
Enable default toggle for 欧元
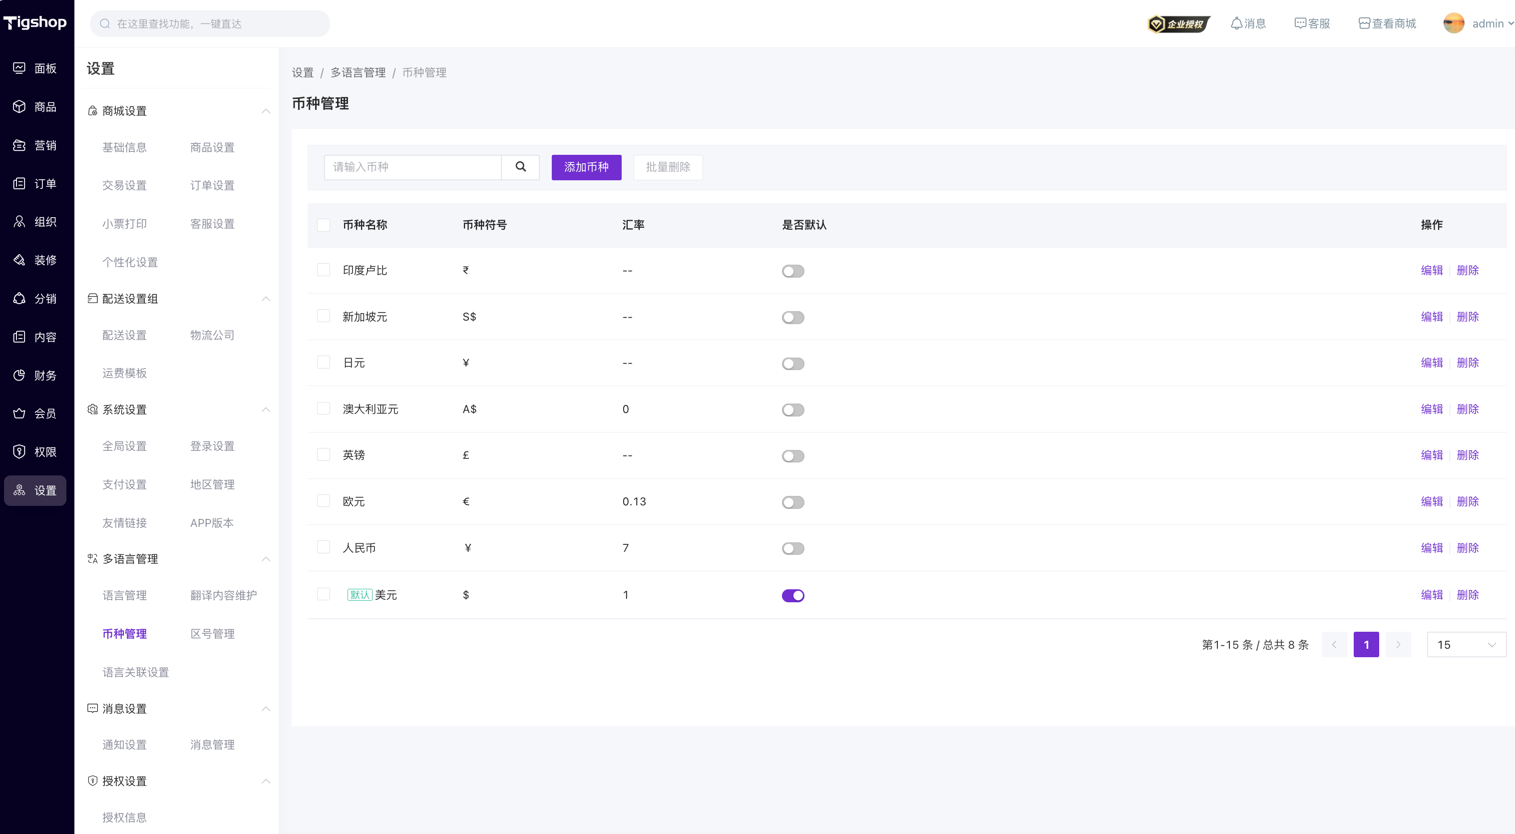pyautogui.click(x=792, y=502)
